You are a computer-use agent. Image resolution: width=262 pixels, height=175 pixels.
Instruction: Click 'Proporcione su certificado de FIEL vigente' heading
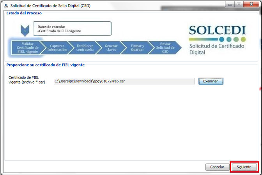(46, 65)
